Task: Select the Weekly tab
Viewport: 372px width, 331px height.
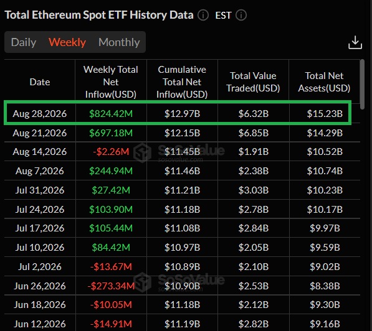Action: pyautogui.click(x=67, y=42)
